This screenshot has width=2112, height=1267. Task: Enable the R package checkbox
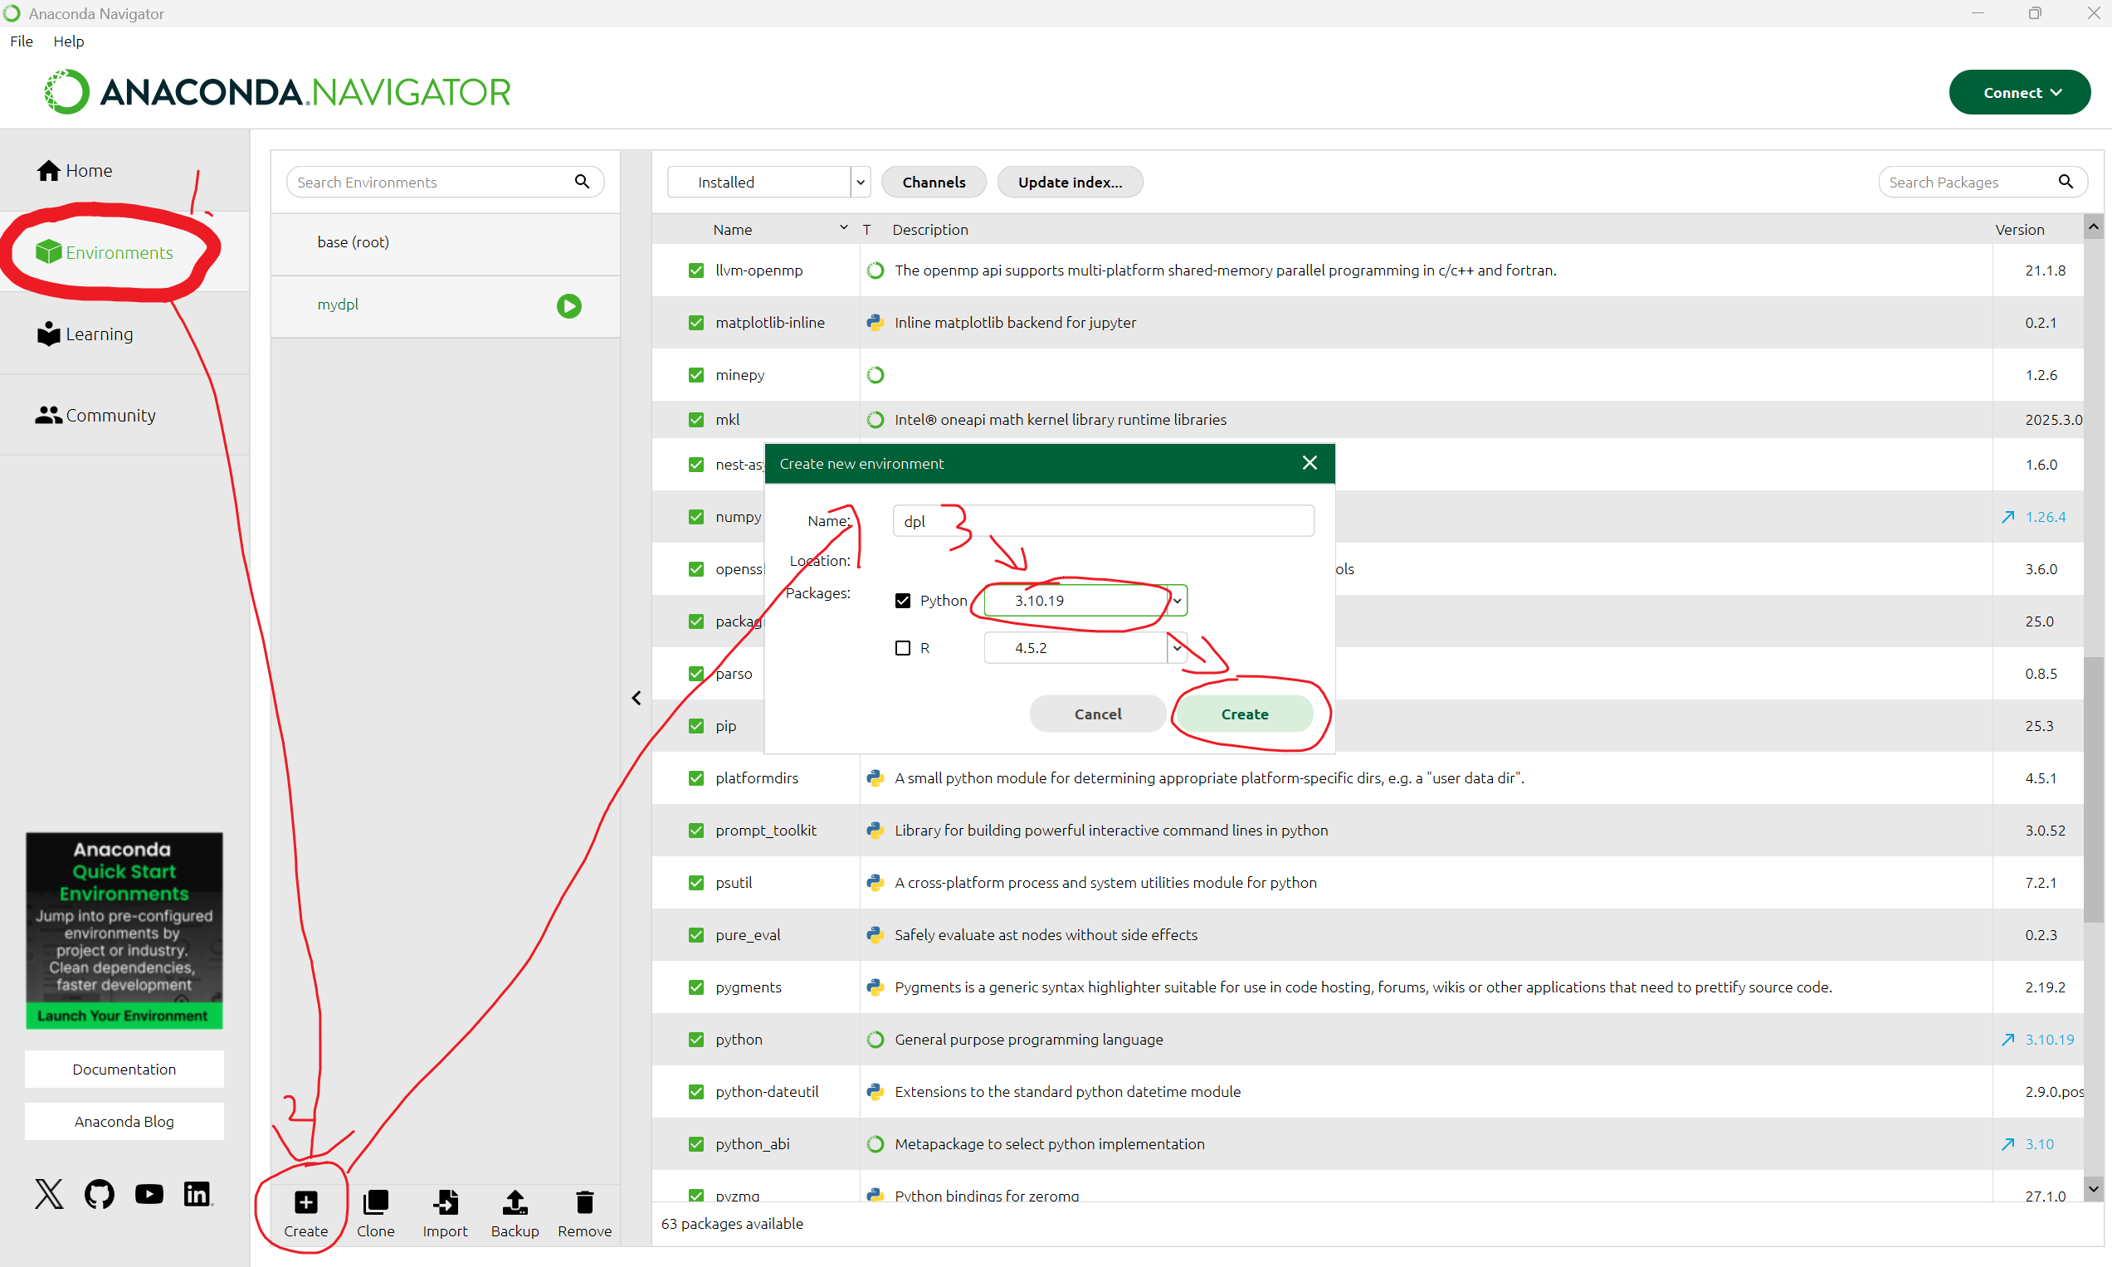tap(902, 648)
